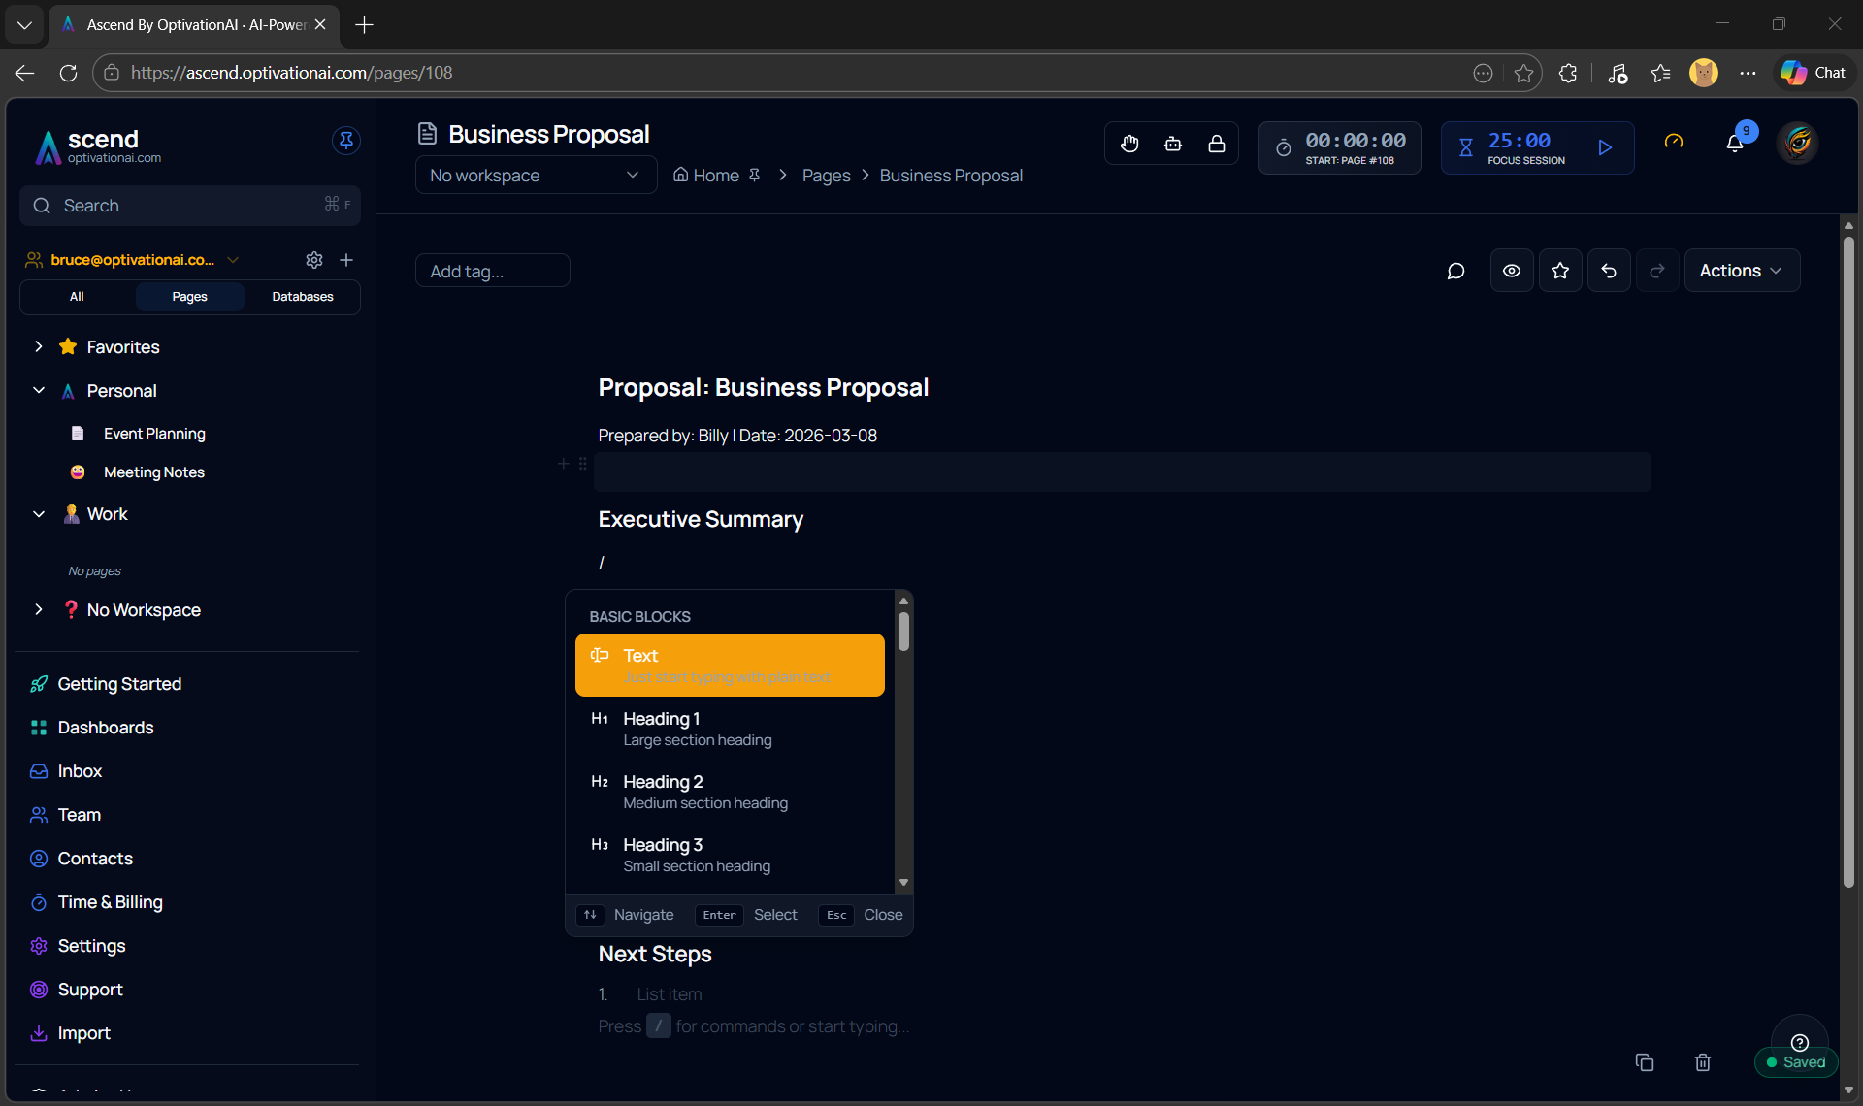This screenshot has width=1863, height=1106.
Task: Switch to the Databases tab
Action: click(302, 297)
